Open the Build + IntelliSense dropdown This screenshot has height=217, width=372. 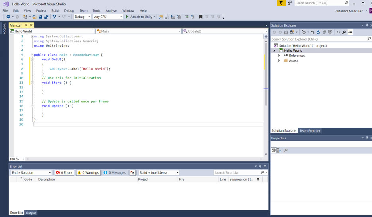159,173
